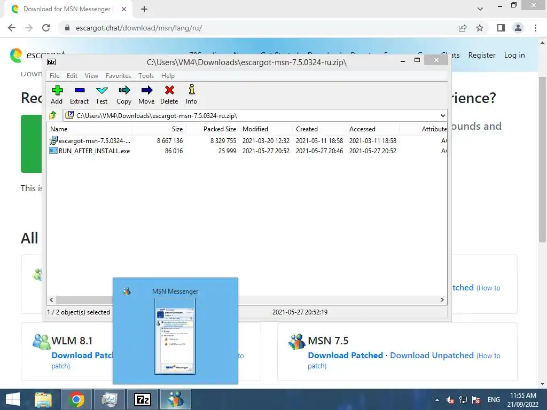Viewport: 547px width, 410px height.
Task: Open the 7-Zip taskbar button
Action: 142,399
